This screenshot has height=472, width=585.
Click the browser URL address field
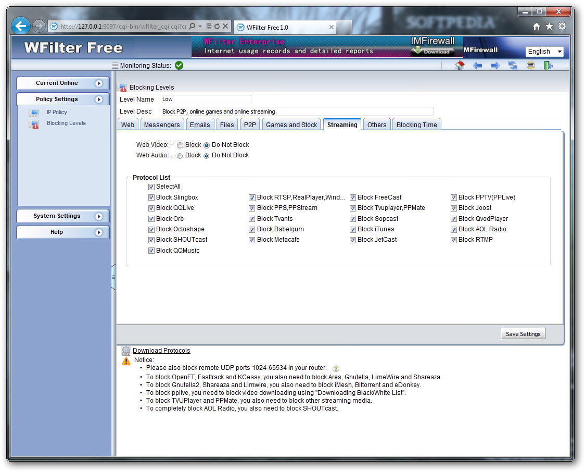(x=123, y=27)
